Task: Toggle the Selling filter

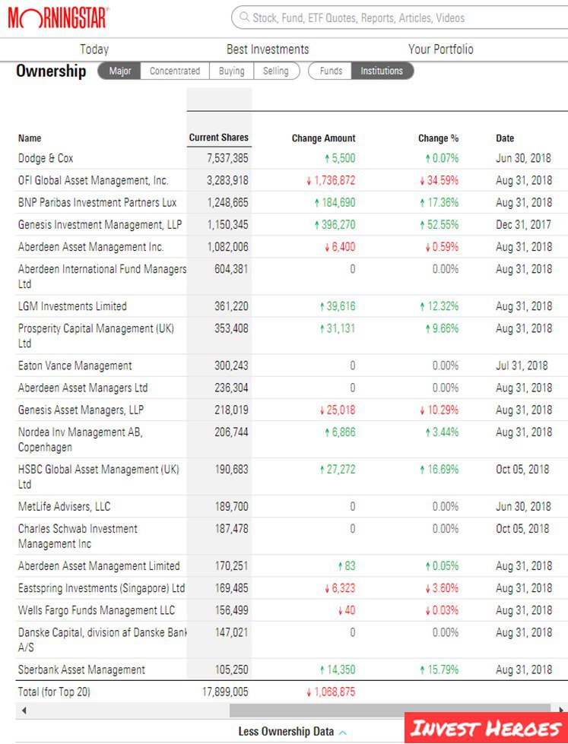Action: tap(276, 71)
